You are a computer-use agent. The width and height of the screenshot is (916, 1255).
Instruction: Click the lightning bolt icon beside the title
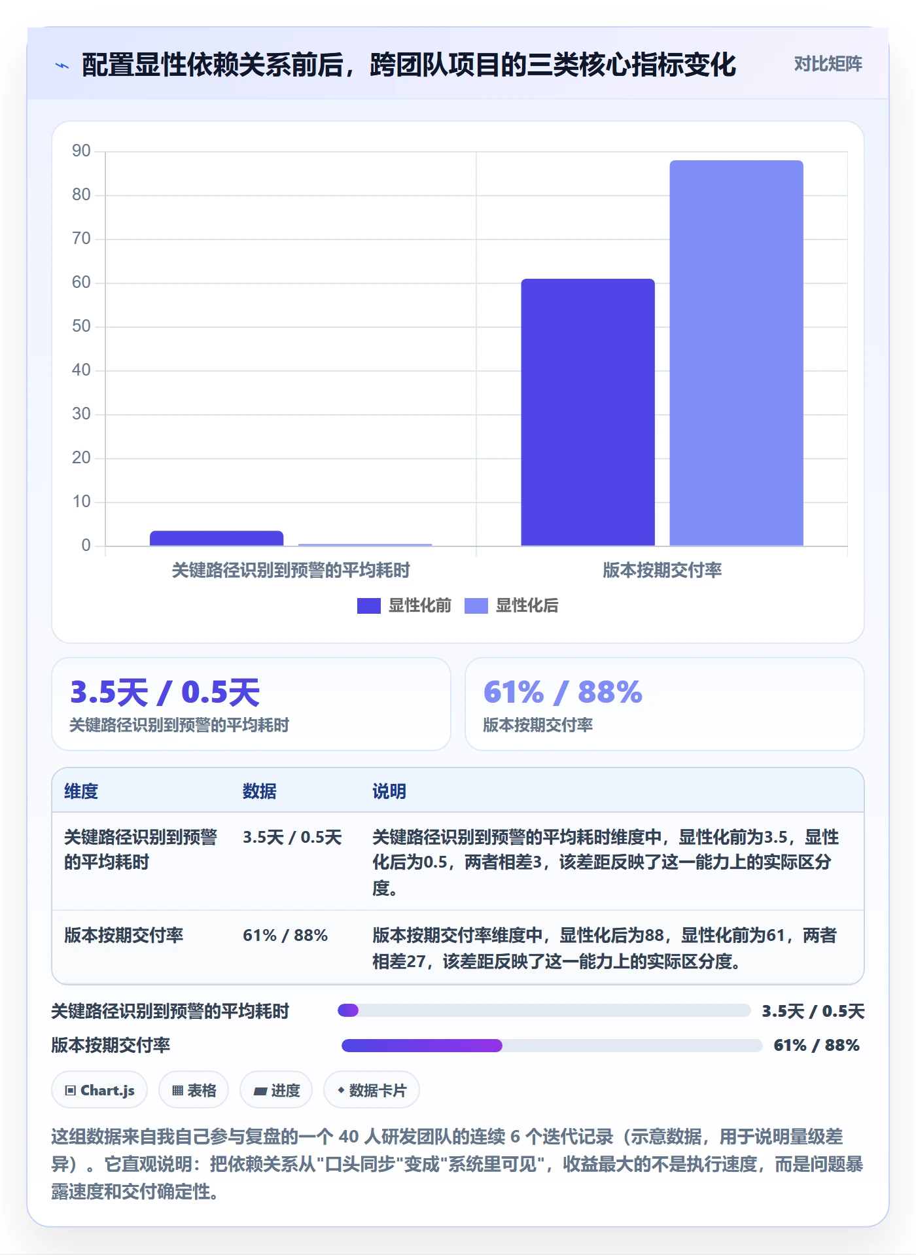coord(62,65)
